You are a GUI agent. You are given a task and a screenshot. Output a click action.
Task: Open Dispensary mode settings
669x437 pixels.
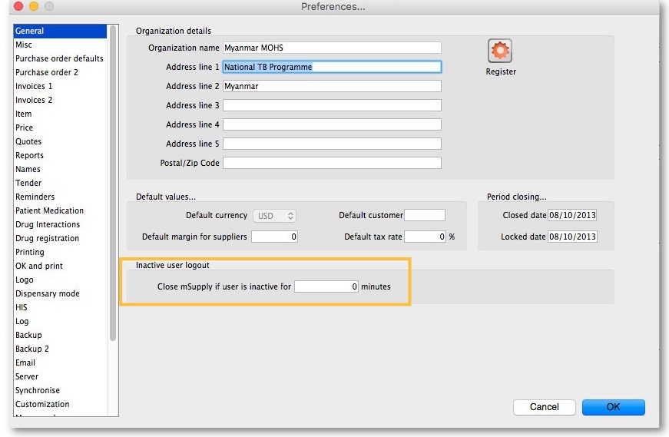(x=47, y=293)
